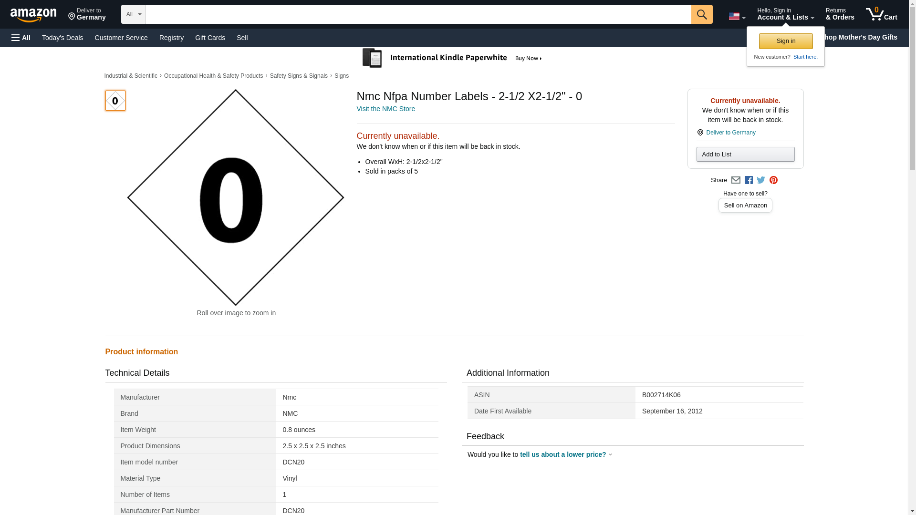Image resolution: width=916 pixels, height=515 pixels.
Task: Open the language flag selector
Action: 737,16
